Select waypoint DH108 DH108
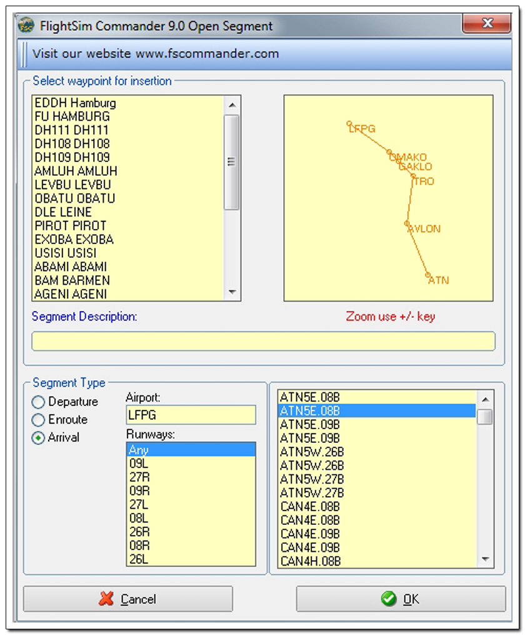The image size is (525, 635). 127,144
